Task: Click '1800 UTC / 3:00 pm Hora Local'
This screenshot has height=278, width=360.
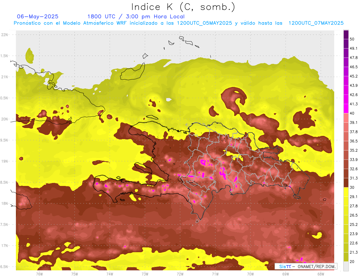Action: click(136, 16)
